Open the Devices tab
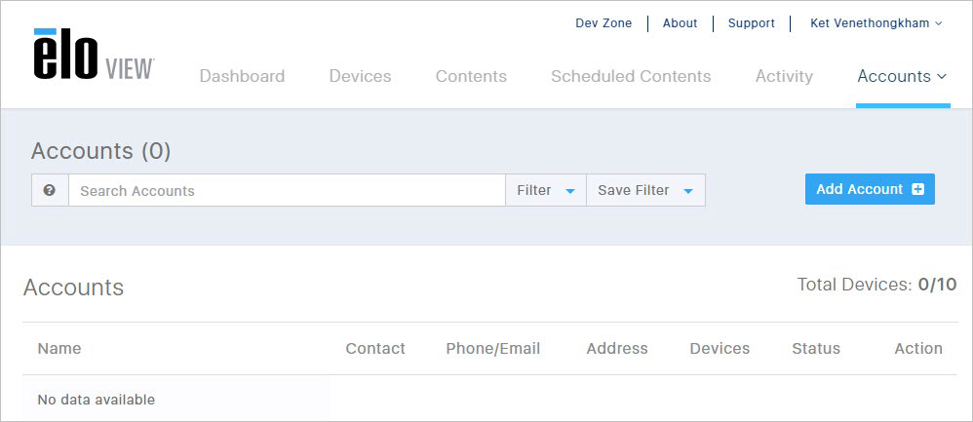This screenshot has width=973, height=422. click(x=360, y=76)
